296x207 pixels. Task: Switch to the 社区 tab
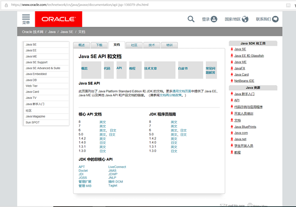(x=134, y=45)
